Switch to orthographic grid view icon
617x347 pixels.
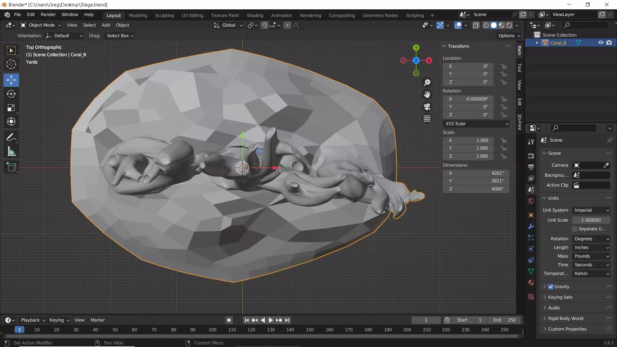click(x=427, y=119)
